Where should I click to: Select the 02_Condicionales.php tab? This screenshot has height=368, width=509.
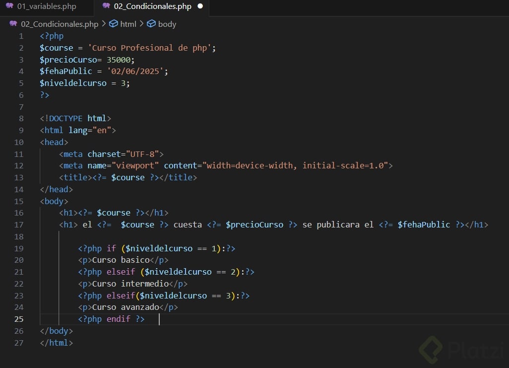pos(152,6)
